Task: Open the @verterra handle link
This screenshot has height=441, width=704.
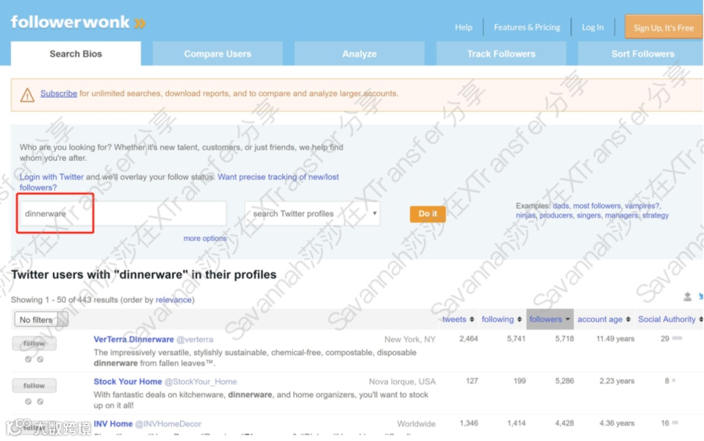Action: coord(195,339)
